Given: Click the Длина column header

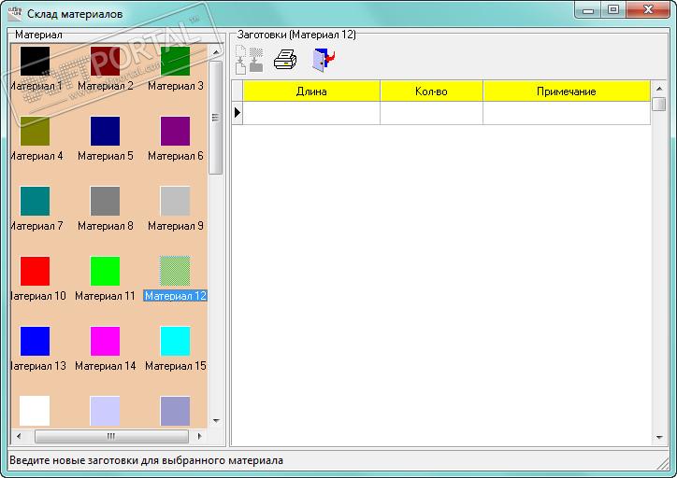Looking at the screenshot, I should click(311, 91).
